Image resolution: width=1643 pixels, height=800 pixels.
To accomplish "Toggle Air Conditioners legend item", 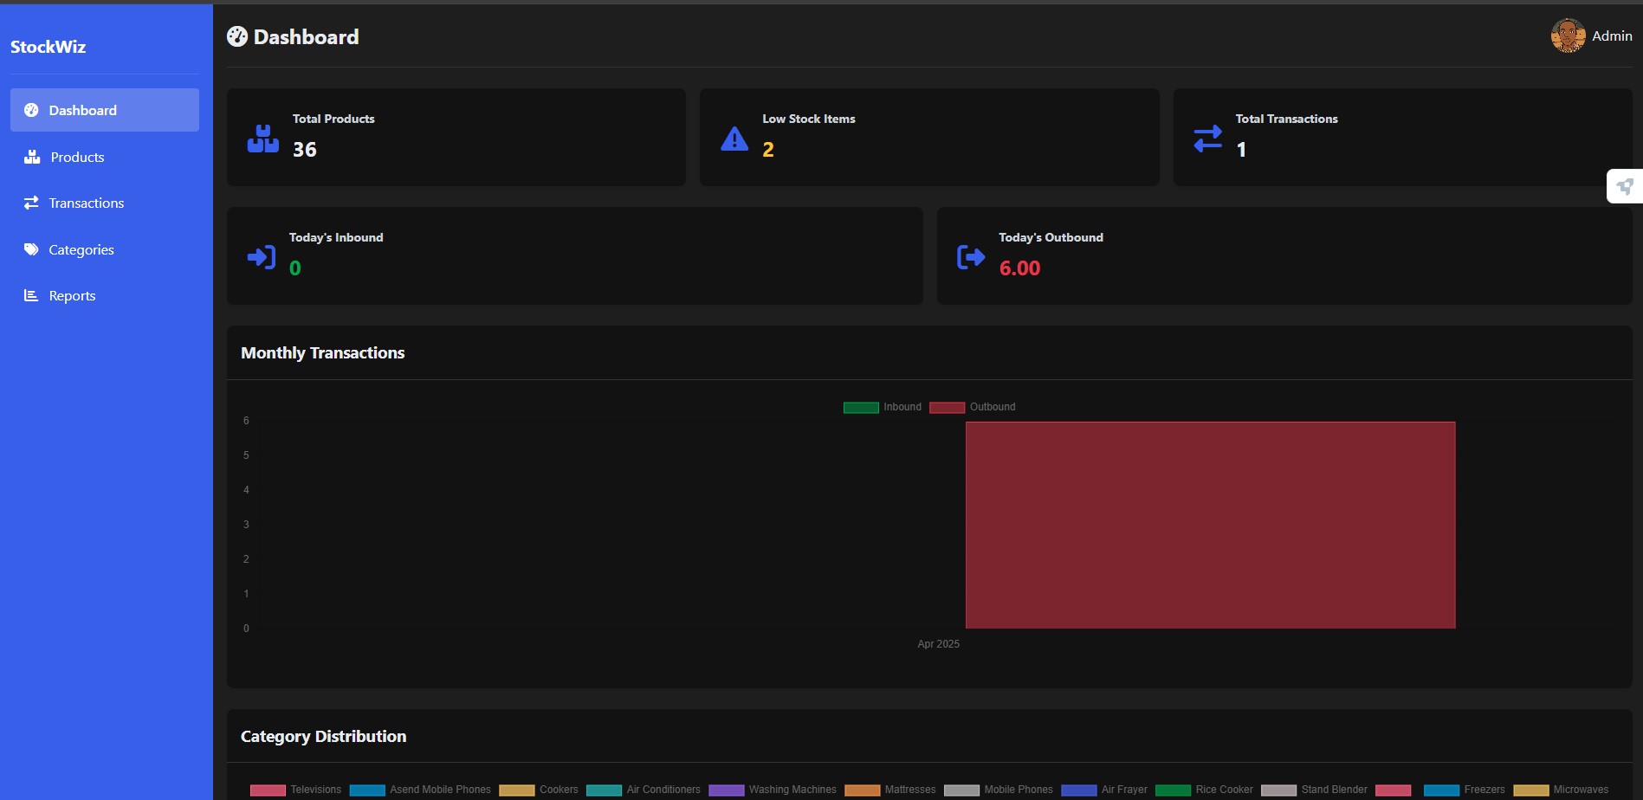I will click(644, 790).
